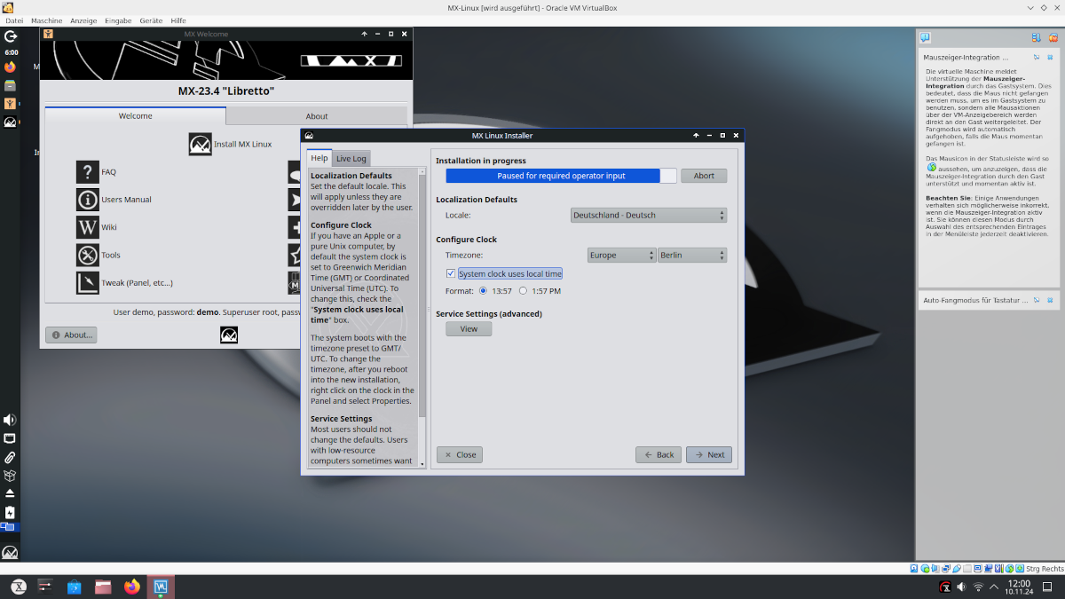1065x599 pixels.
Task: Open Firefox from the Windows taskbar
Action: [132, 587]
